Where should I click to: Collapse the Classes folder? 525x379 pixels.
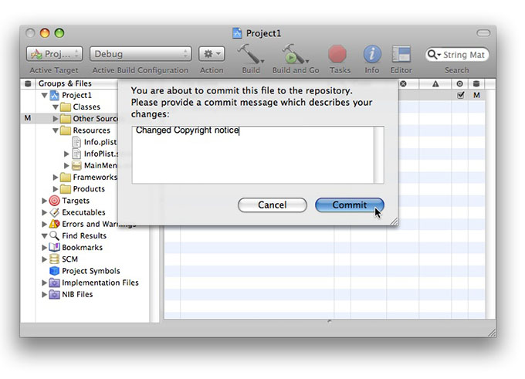pyautogui.click(x=56, y=107)
